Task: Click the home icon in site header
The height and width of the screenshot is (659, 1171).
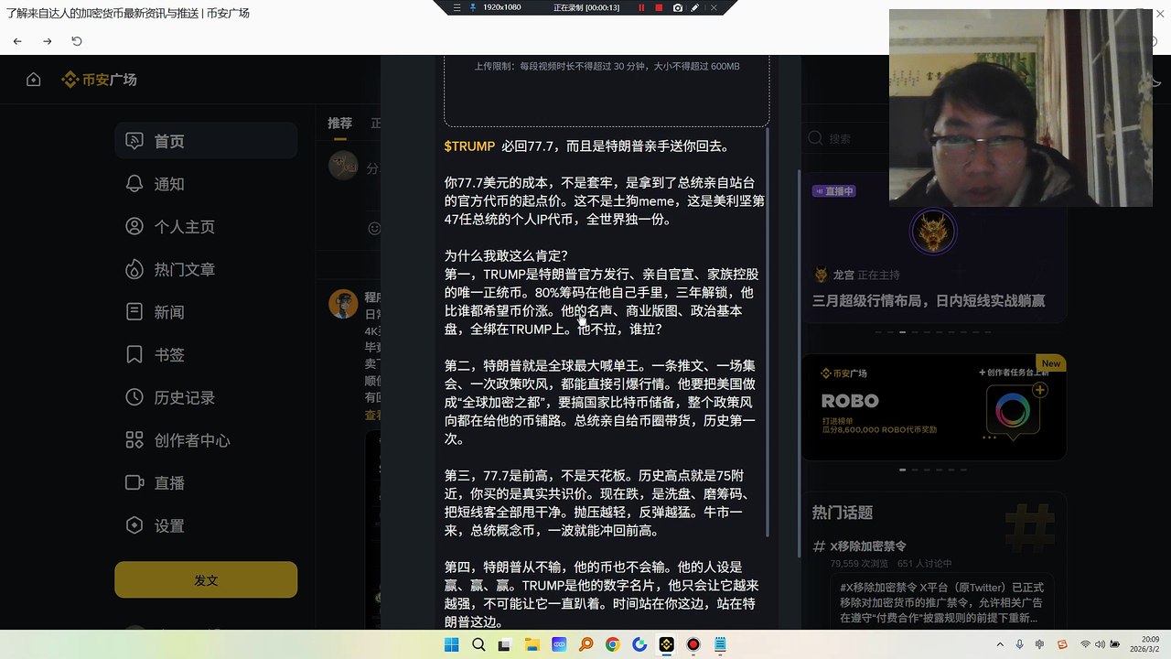Action: (x=34, y=80)
